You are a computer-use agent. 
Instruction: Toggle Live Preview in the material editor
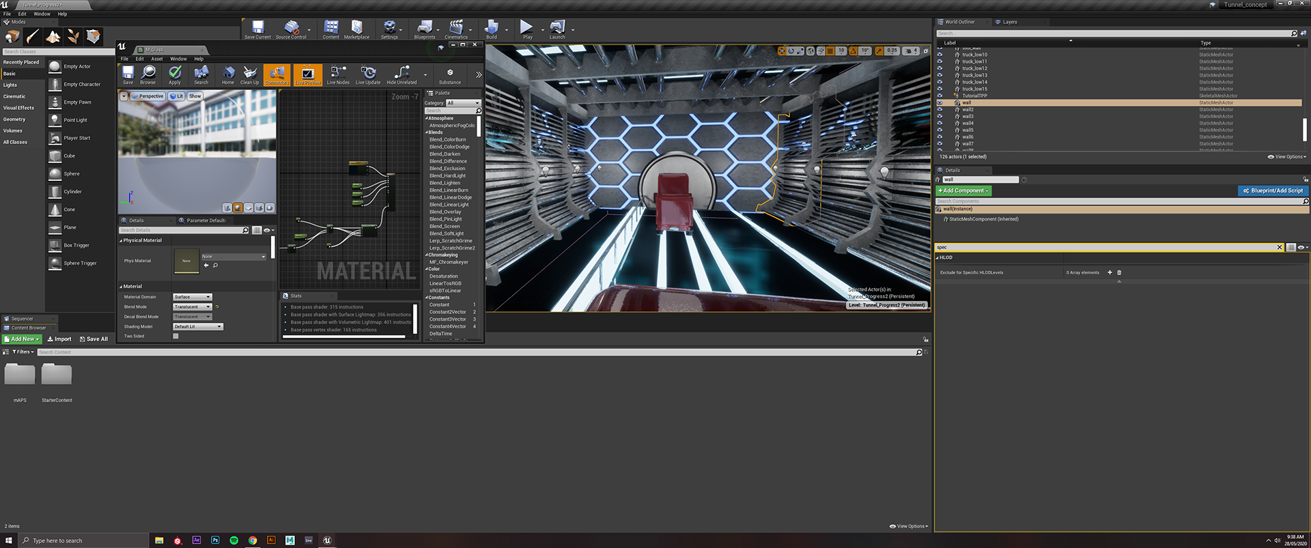[x=308, y=75]
